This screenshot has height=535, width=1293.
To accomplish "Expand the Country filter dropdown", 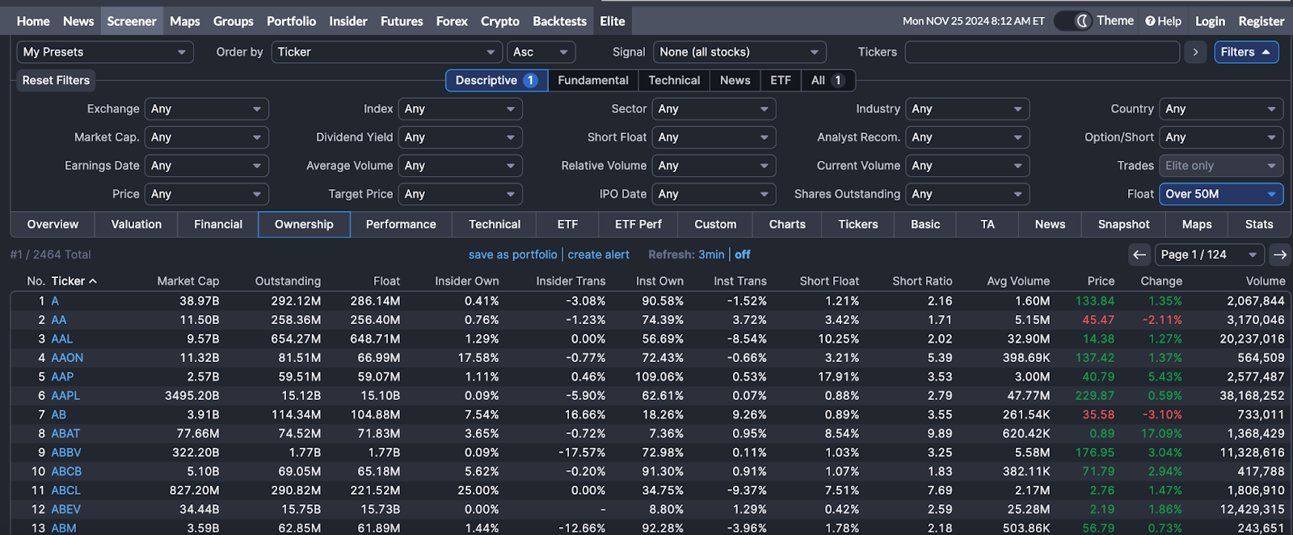I will pos(1221,109).
